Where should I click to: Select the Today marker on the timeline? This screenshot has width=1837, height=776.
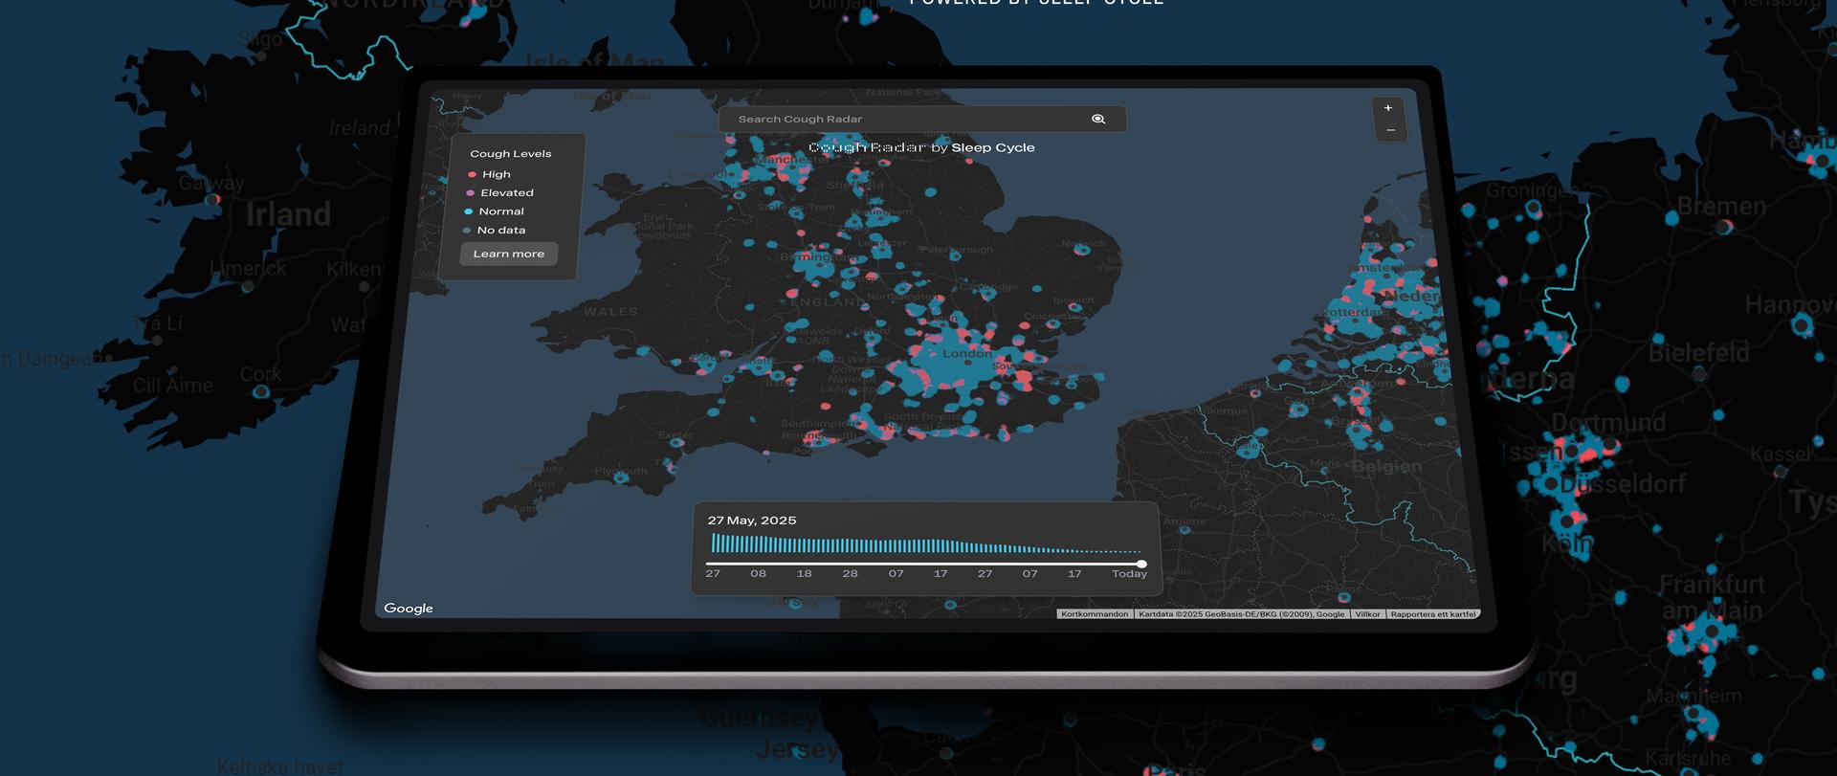[x=1129, y=574]
